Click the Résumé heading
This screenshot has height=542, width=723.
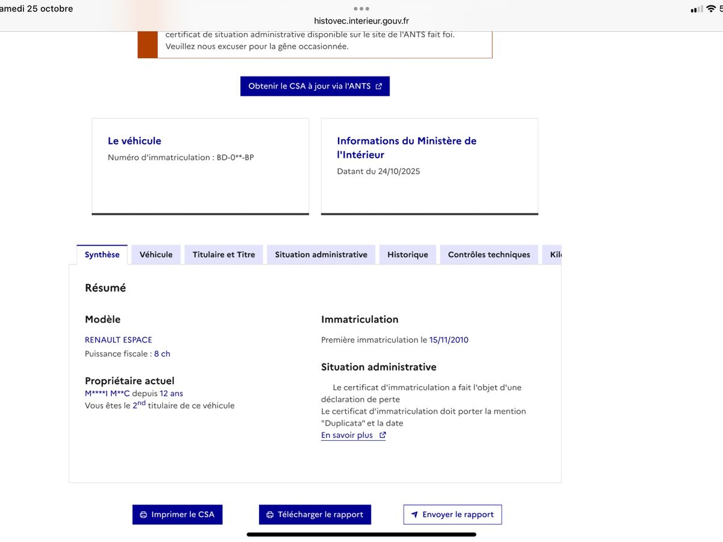(x=105, y=288)
